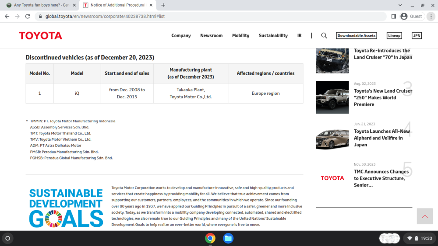This screenshot has width=438, height=246.
Task: Click the scroll-to-top arrow button
Action: (425, 216)
